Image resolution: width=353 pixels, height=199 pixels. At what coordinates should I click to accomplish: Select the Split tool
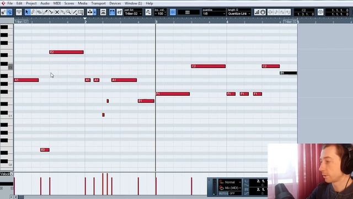click(x=51, y=12)
